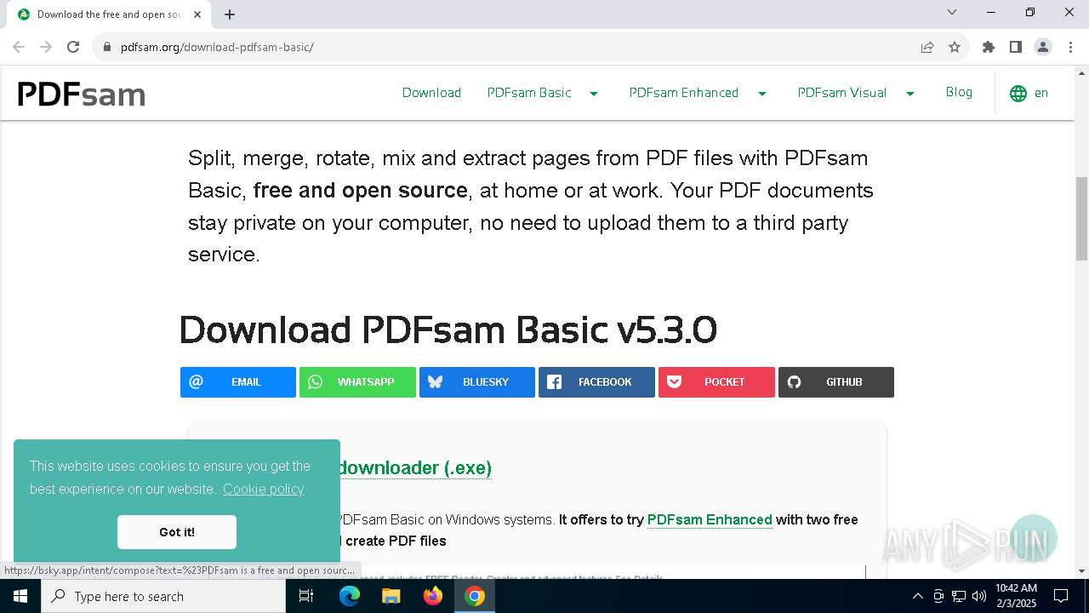The height and width of the screenshot is (613, 1089).
Task: Click the address bar URL
Action: pyautogui.click(x=217, y=47)
